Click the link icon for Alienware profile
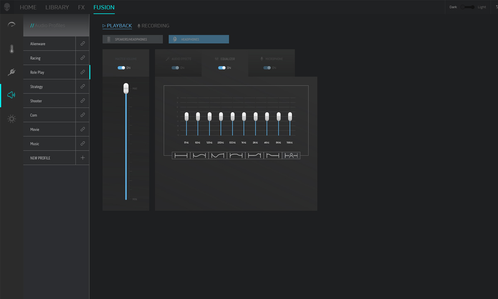This screenshot has height=299, width=498. tap(83, 44)
